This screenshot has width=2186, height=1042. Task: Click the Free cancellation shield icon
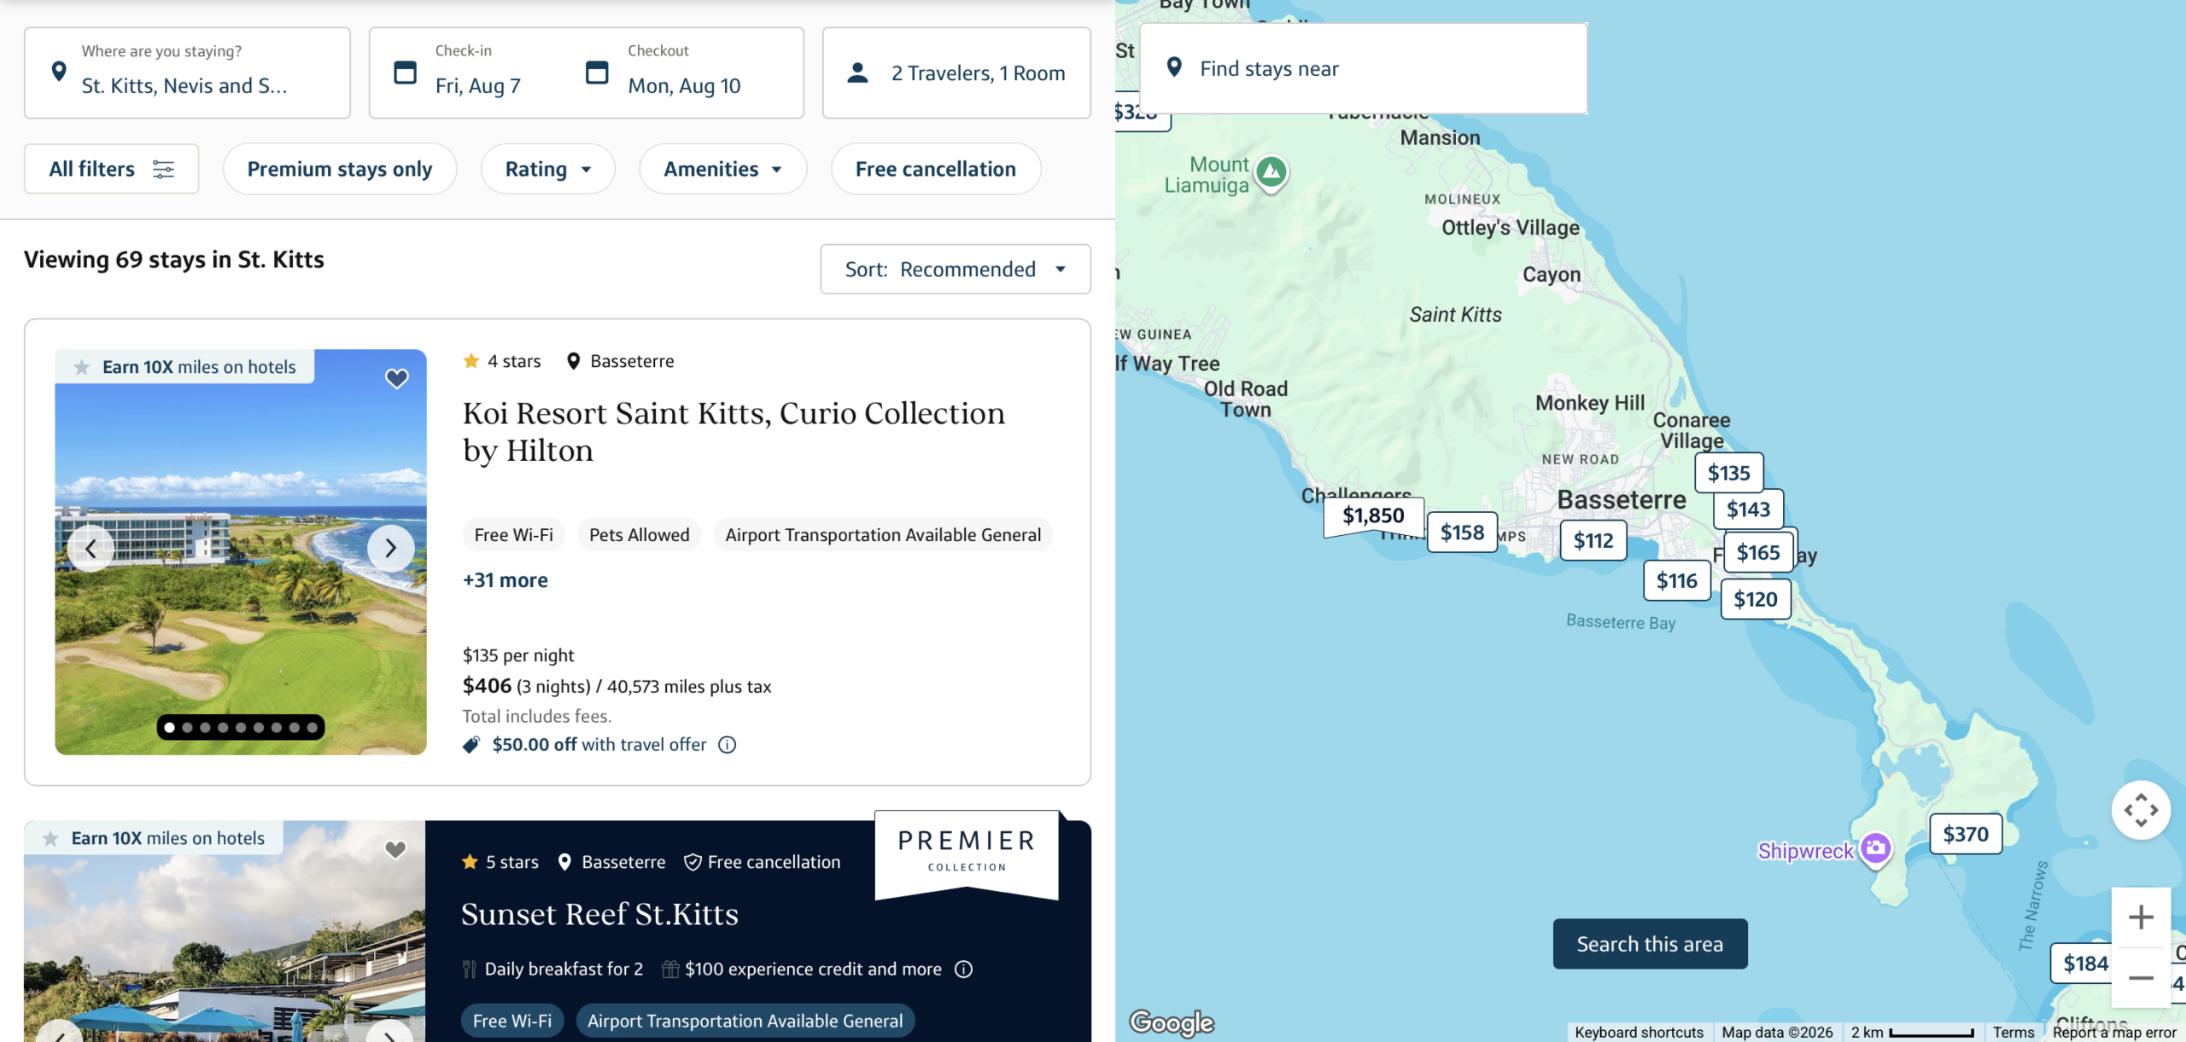(693, 863)
